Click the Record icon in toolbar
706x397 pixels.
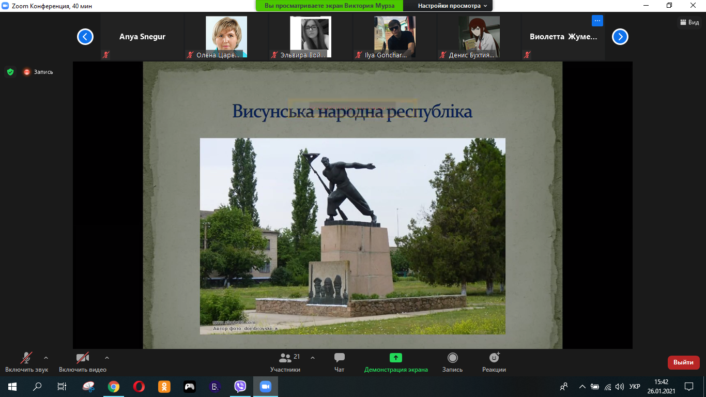pyautogui.click(x=452, y=358)
